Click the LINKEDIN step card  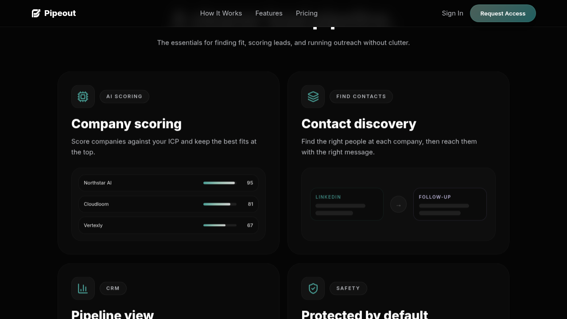click(x=347, y=204)
